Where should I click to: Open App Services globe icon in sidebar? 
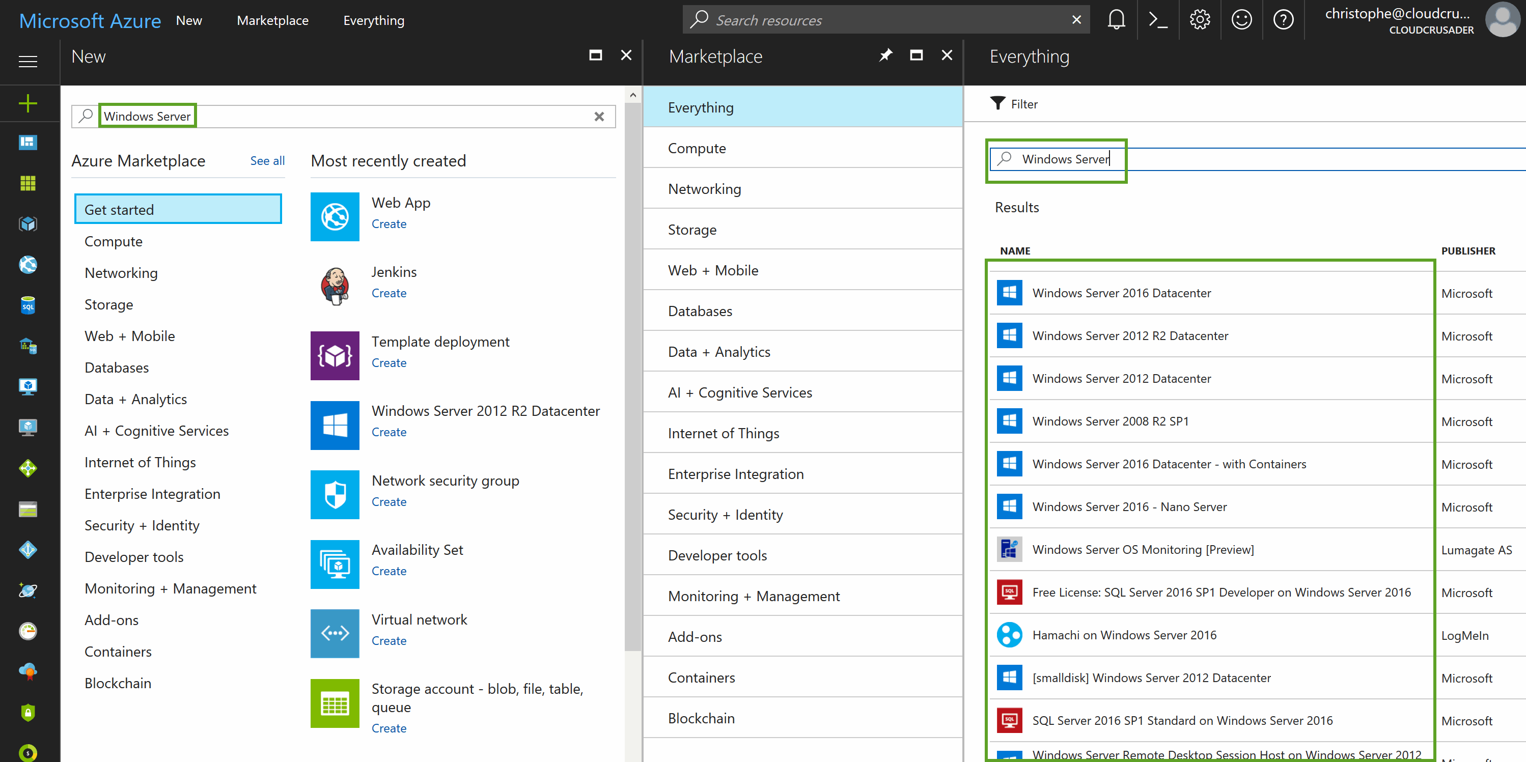point(28,265)
